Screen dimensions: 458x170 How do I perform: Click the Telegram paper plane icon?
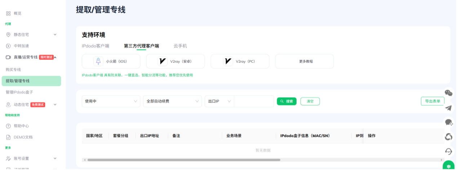(448, 108)
